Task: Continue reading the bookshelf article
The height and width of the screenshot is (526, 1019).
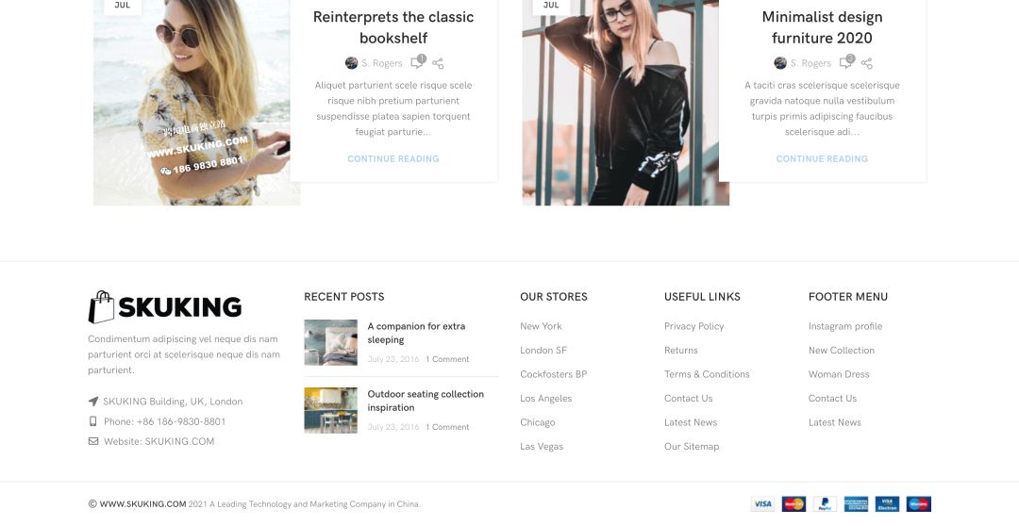Action: click(393, 158)
